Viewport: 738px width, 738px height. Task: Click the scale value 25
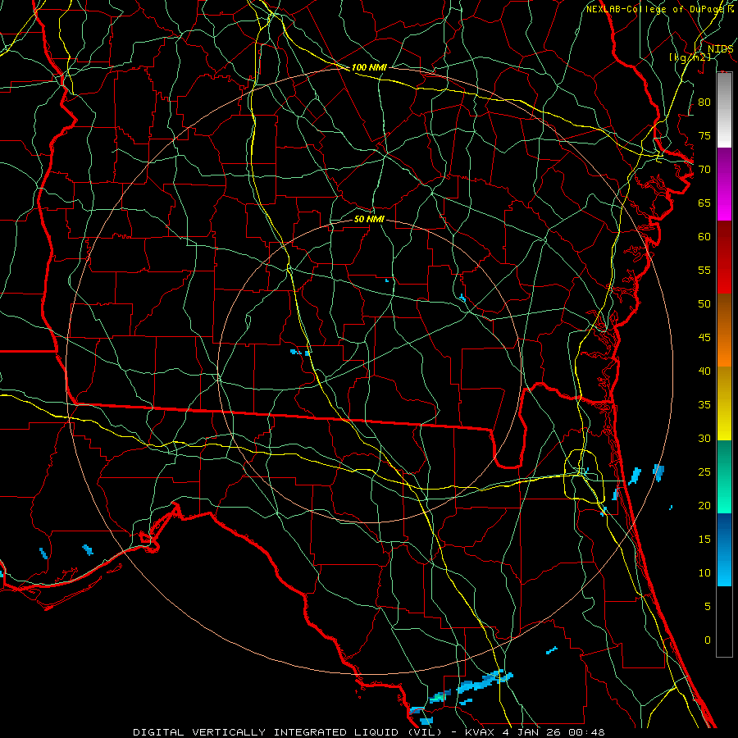click(x=704, y=472)
